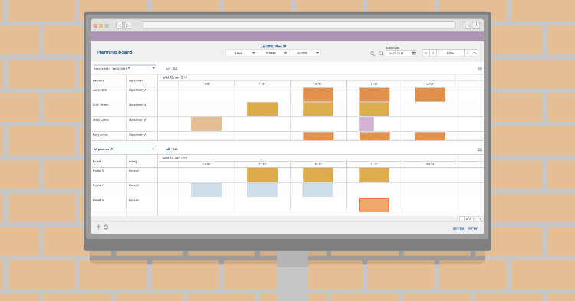Screen dimensions: 575x301
Task: Click the Edit link in the lower projects panel
Action: click(176, 149)
